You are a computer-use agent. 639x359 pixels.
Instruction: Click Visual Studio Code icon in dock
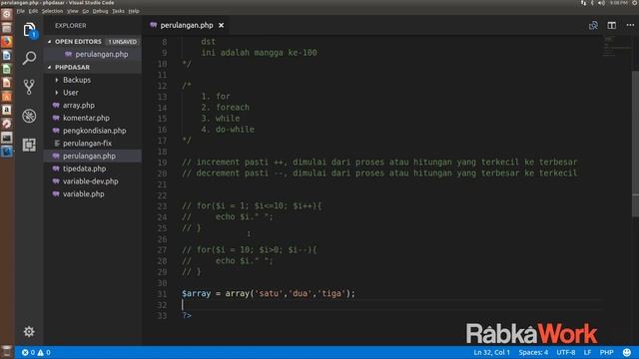(7, 152)
